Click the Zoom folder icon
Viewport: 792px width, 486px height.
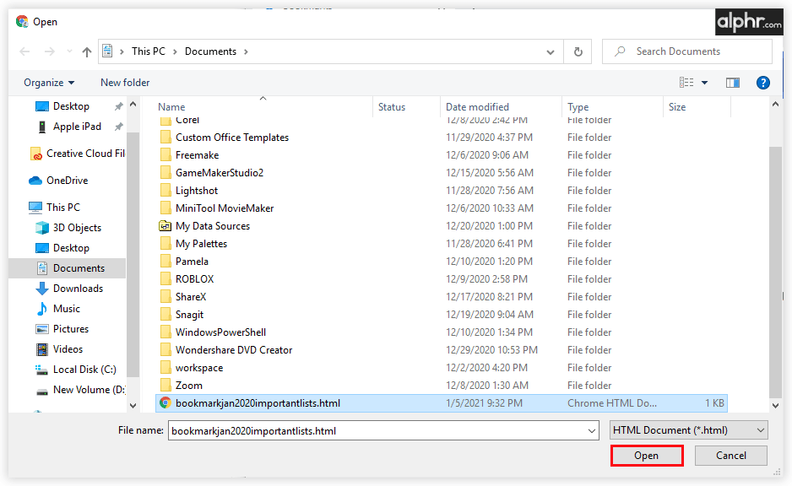[165, 385]
